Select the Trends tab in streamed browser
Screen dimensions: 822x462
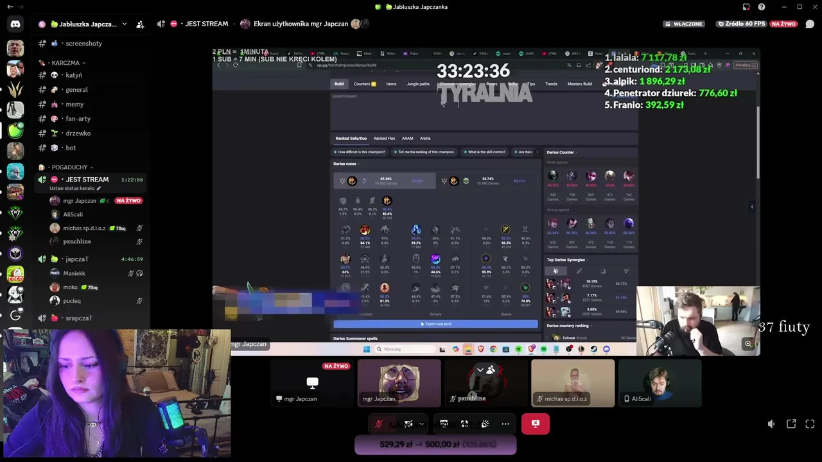[x=551, y=84]
